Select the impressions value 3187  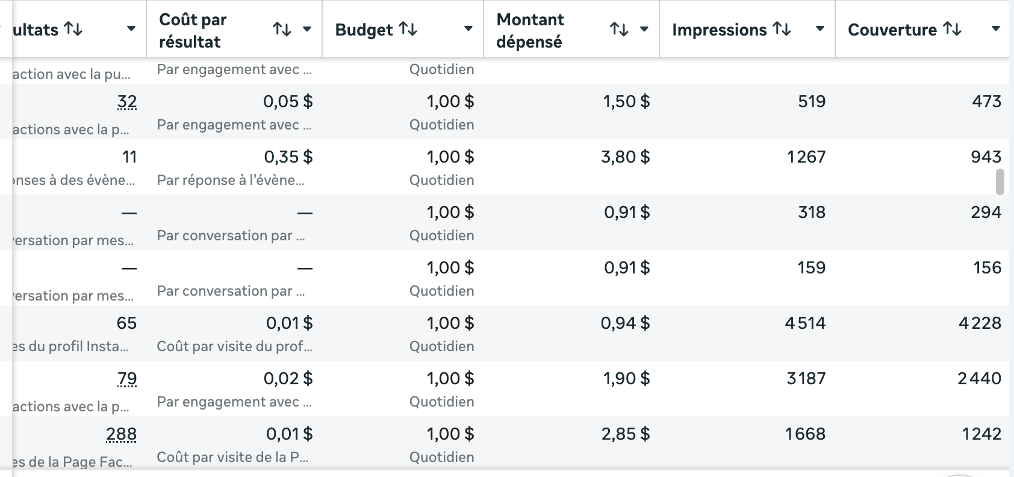(x=806, y=379)
